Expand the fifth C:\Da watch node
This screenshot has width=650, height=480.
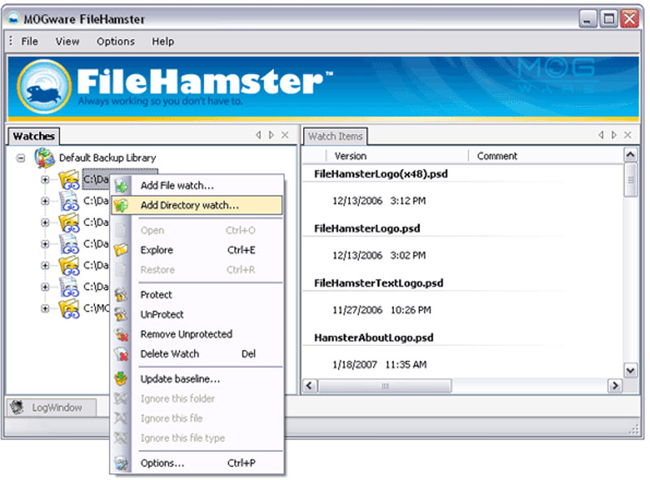pyautogui.click(x=45, y=266)
